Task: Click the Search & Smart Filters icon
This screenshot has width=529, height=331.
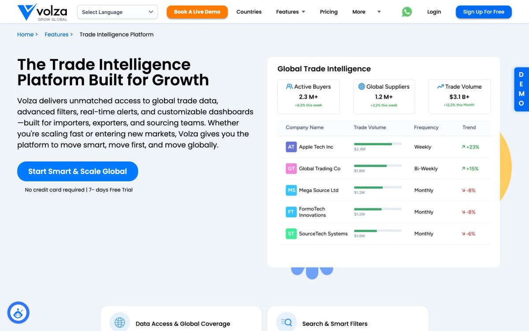Action: 287,322
